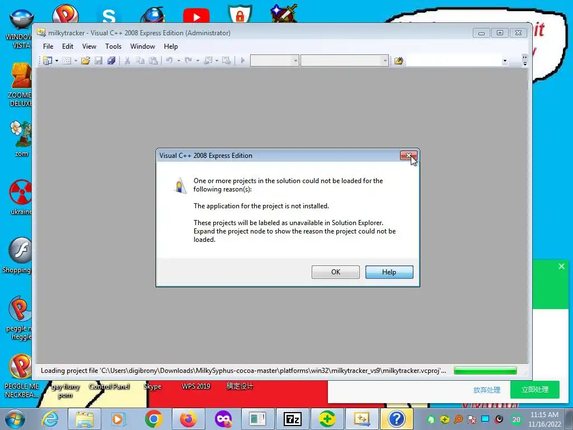Screen dimensions: 573x430
Task: Click the Find in Files toolbar icon
Action: [398, 60]
